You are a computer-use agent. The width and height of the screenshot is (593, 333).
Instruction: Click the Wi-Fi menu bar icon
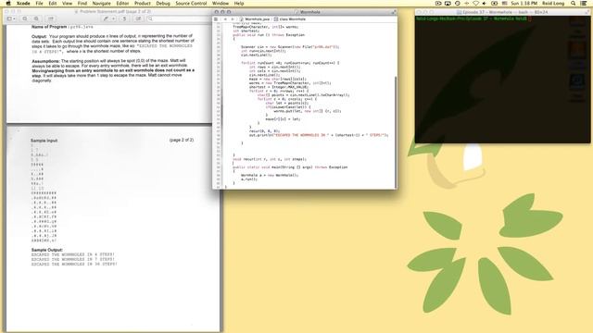[x=475, y=3]
